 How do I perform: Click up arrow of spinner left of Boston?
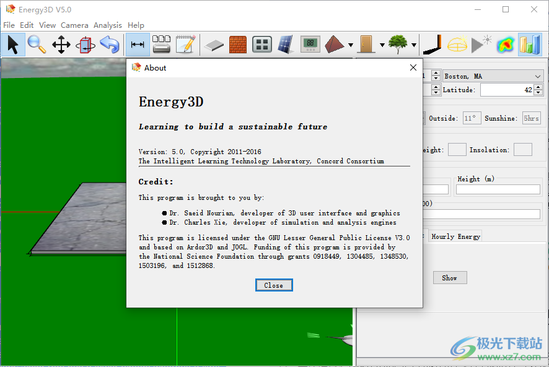pyautogui.click(x=436, y=73)
